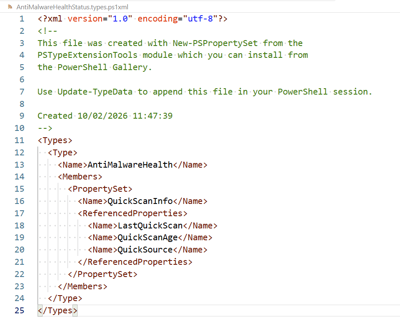This screenshot has height=334, width=400.
Task: Click the QuickScanAge property name
Action: coord(148,238)
